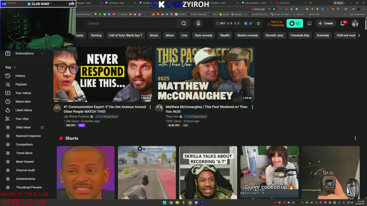
Task: Open the Skrilla Talks About Recording short
Action: coord(208,173)
